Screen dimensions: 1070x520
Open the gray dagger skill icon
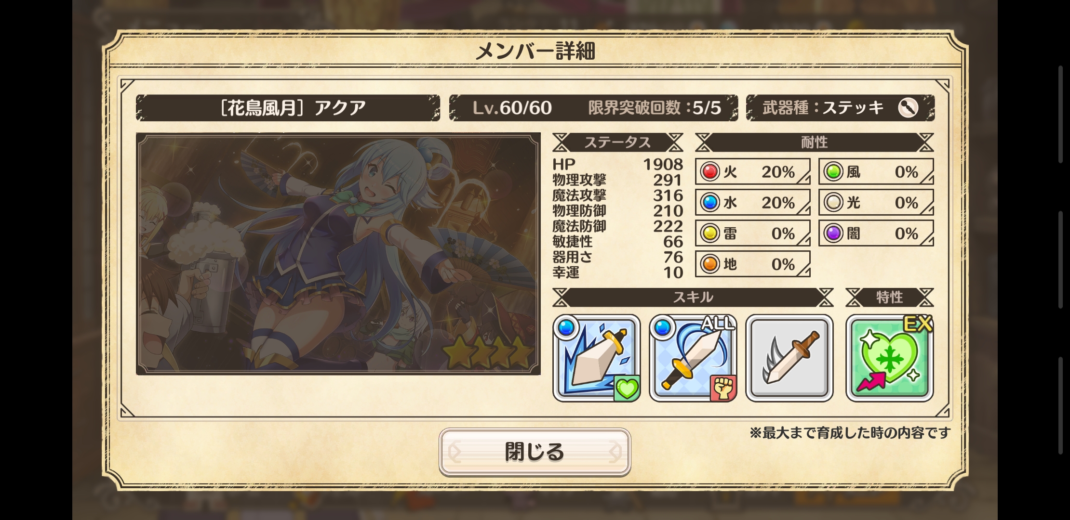tap(789, 358)
